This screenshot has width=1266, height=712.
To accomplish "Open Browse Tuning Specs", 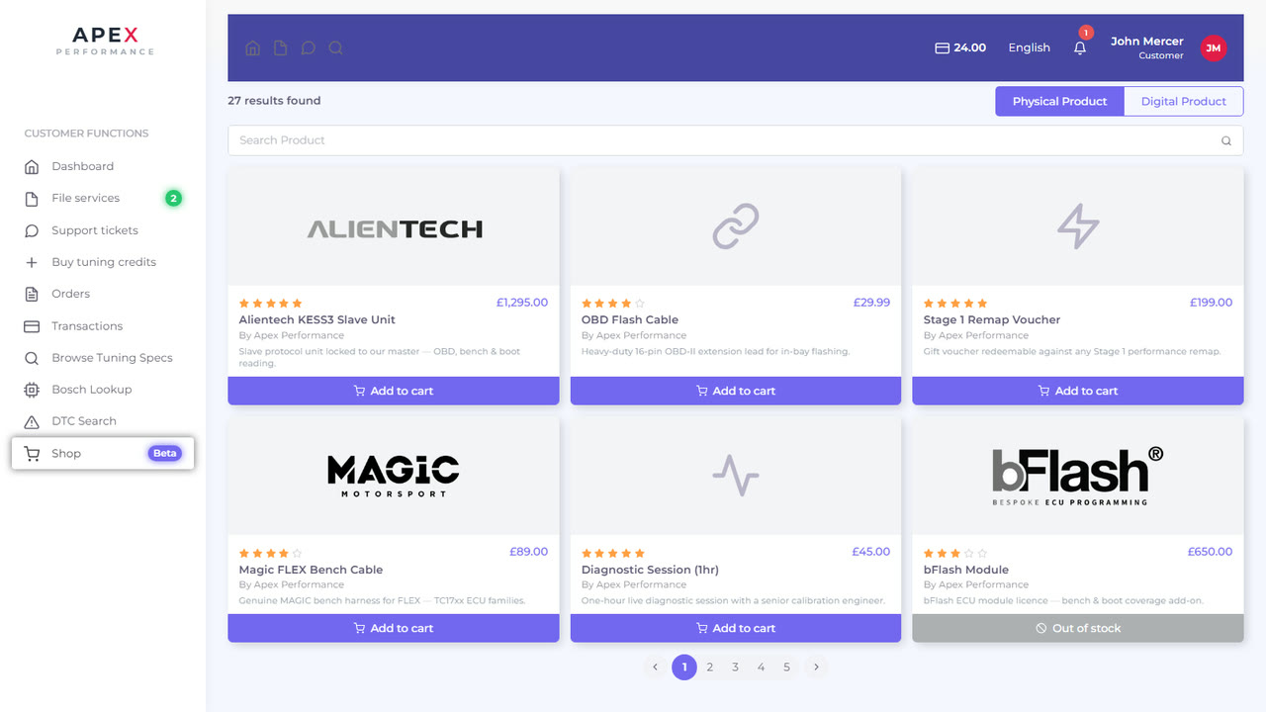I will (x=103, y=357).
